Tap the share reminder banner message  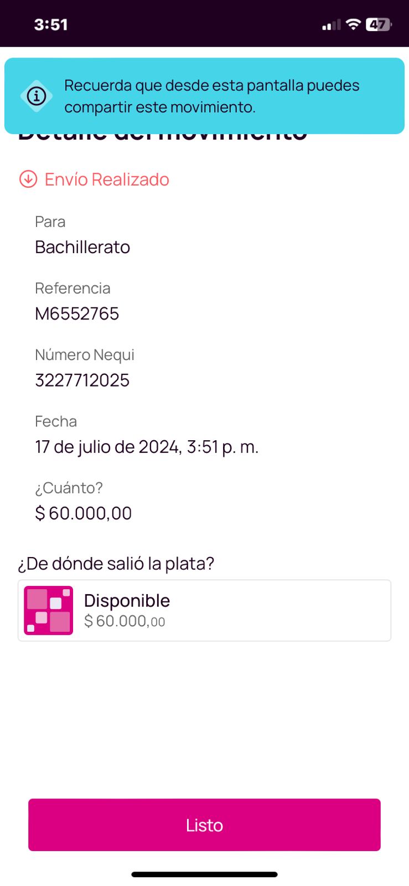(x=212, y=96)
